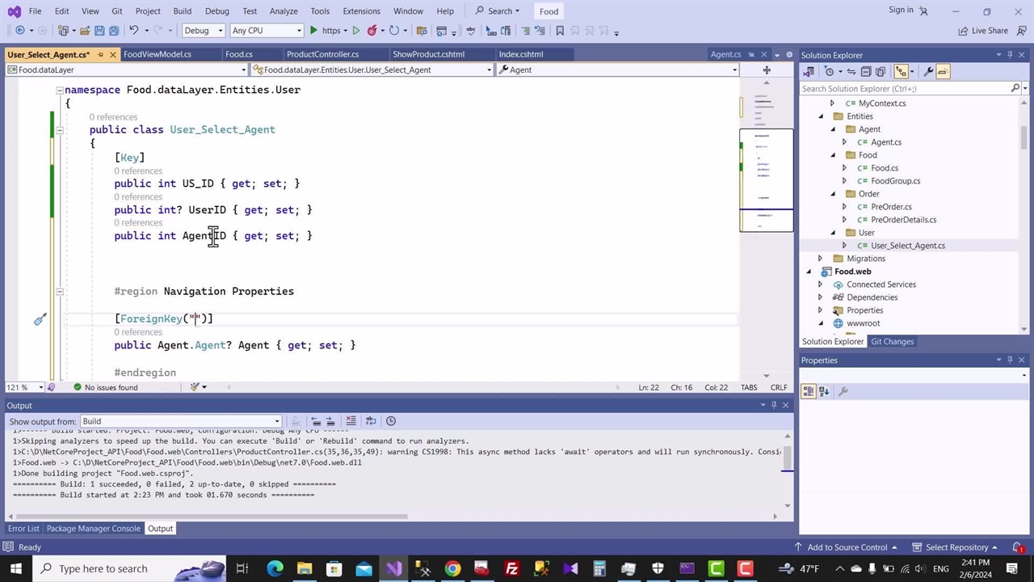Switch to the ProductController.cs tab

322,54
